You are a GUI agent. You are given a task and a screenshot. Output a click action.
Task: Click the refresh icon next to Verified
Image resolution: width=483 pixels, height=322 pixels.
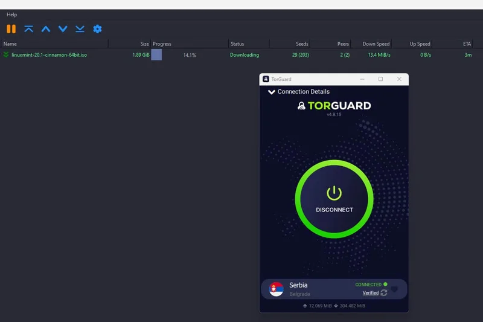(x=384, y=293)
